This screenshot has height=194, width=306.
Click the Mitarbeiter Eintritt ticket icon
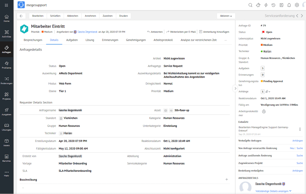pos(24,29)
